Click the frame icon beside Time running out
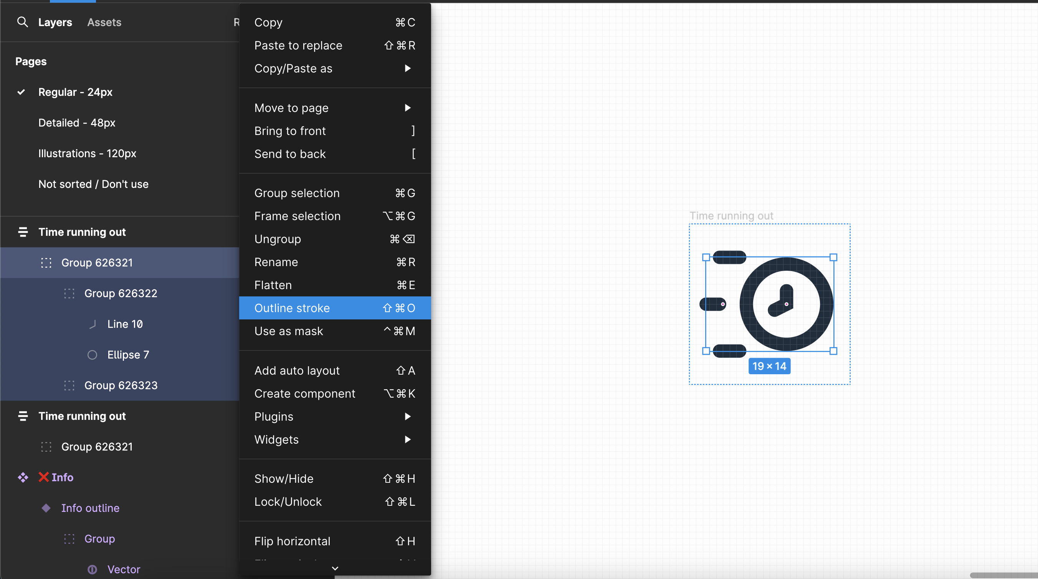 point(23,232)
